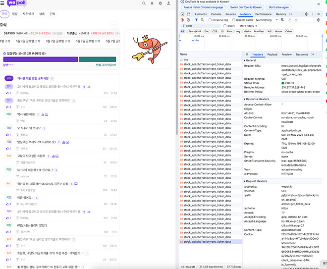Image resolution: width=327 pixels, height=269 pixels.
Task: Click the wepoll search magnifier icon
Action: click(x=144, y=3)
